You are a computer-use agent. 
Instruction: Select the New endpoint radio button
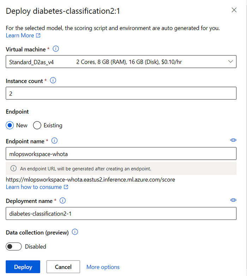(10, 125)
